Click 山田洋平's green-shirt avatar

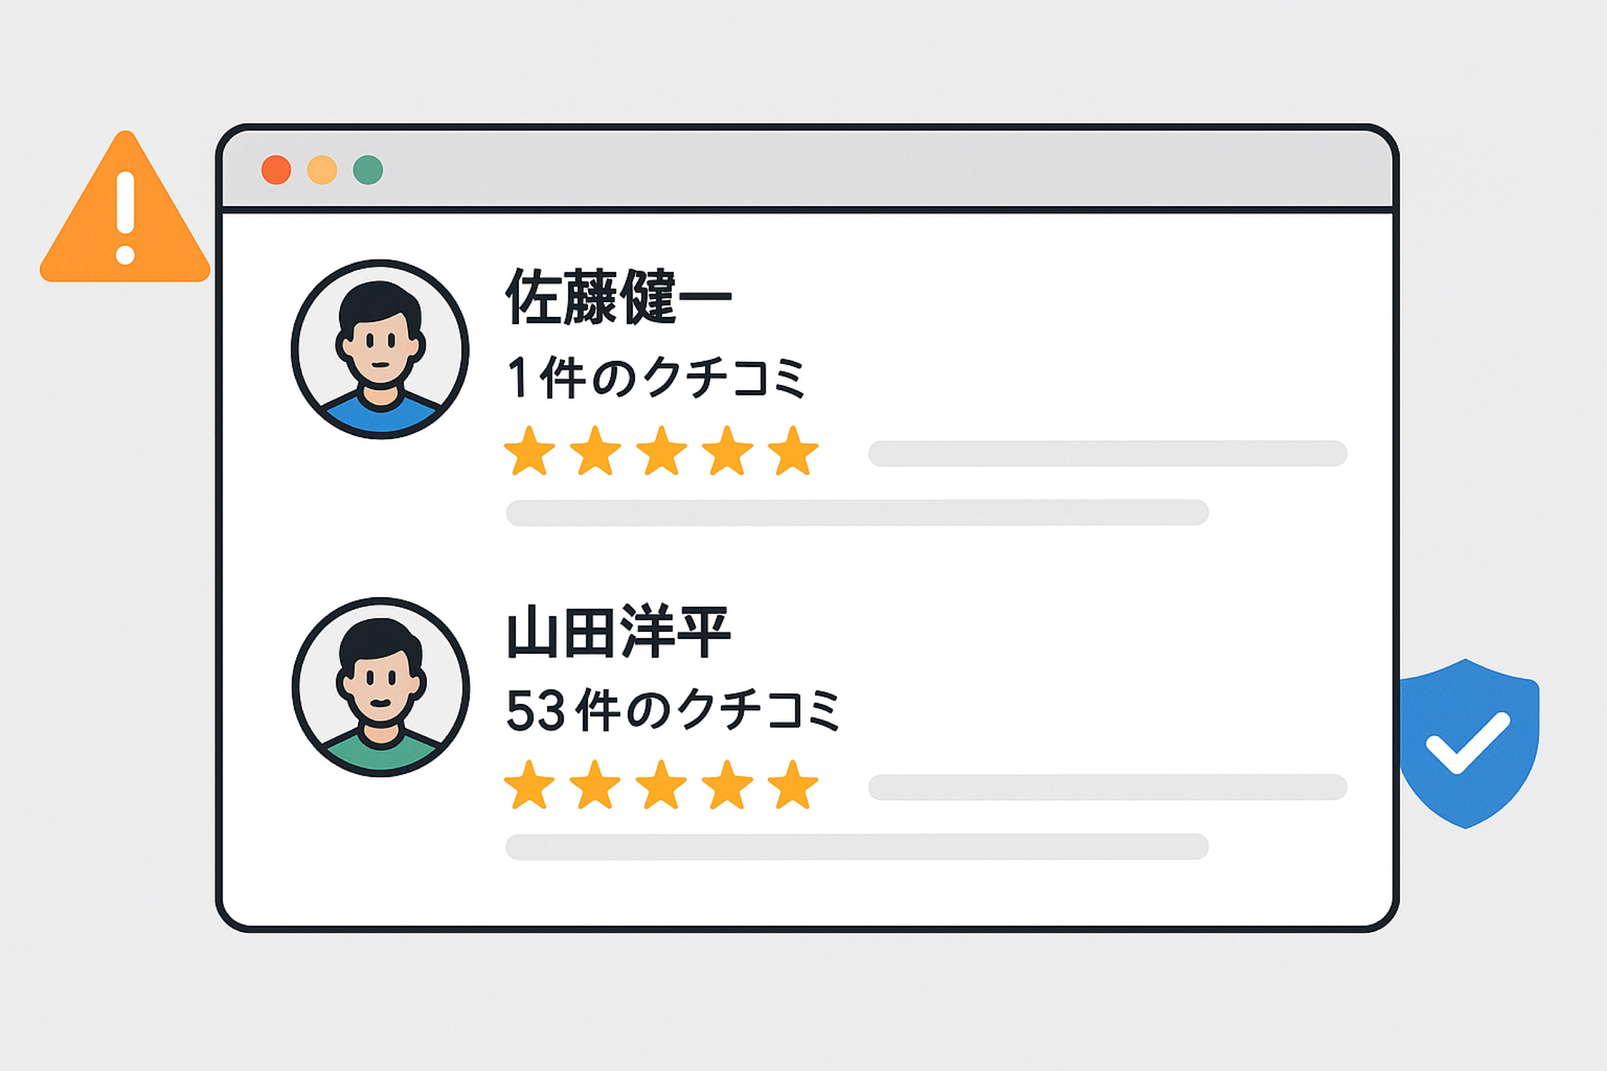[x=381, y=687]
